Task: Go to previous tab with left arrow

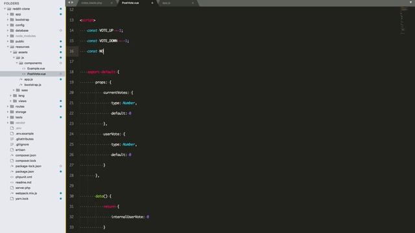Action: (69, 3)
